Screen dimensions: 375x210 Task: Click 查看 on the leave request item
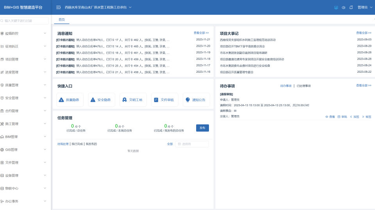coord(330,116)
